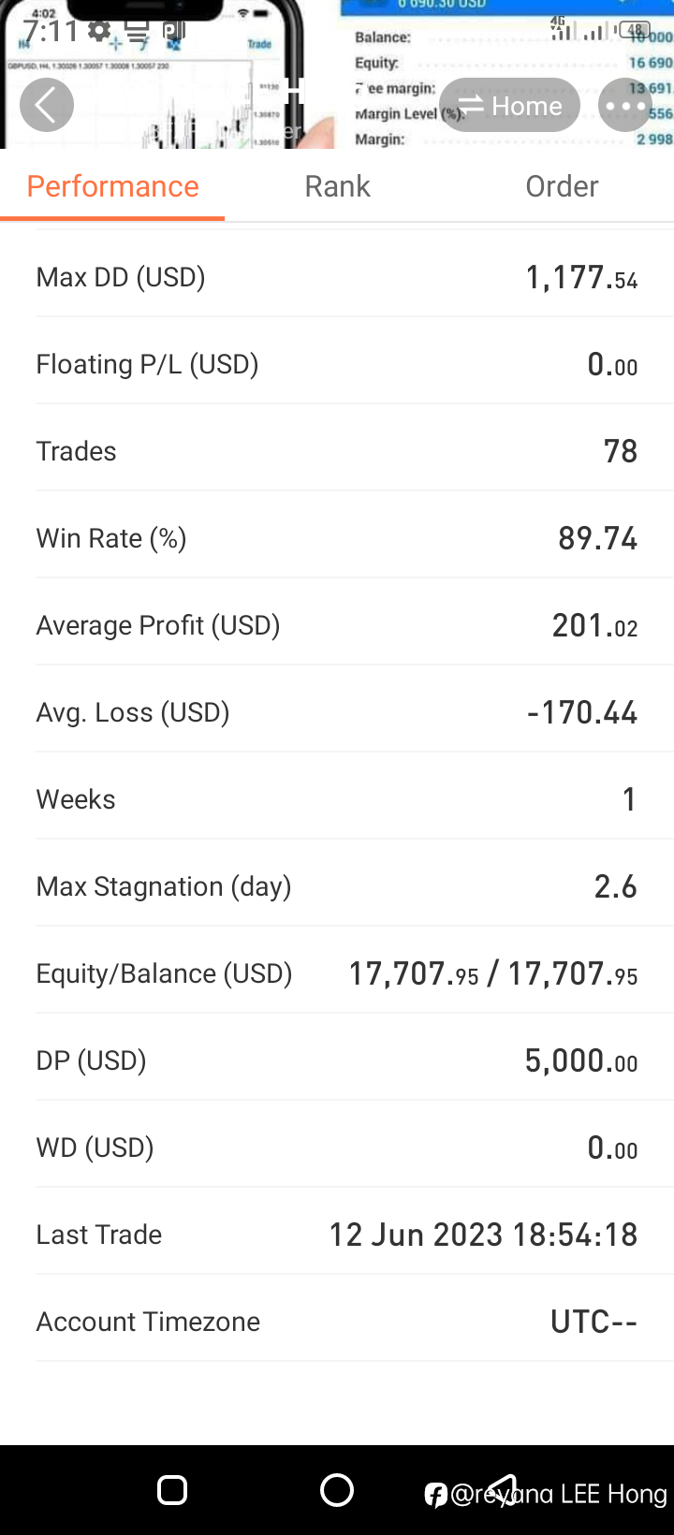Tap the Facebook logo in watermark

(435, 1495)
